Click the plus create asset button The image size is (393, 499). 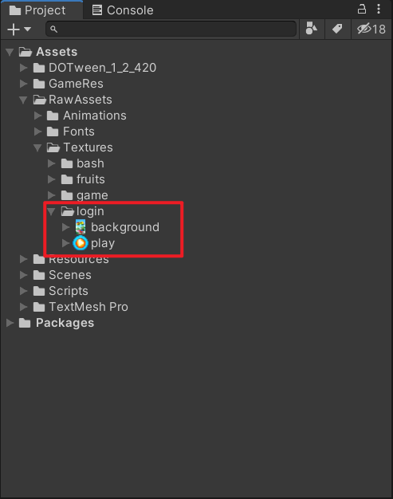(14, 29)
